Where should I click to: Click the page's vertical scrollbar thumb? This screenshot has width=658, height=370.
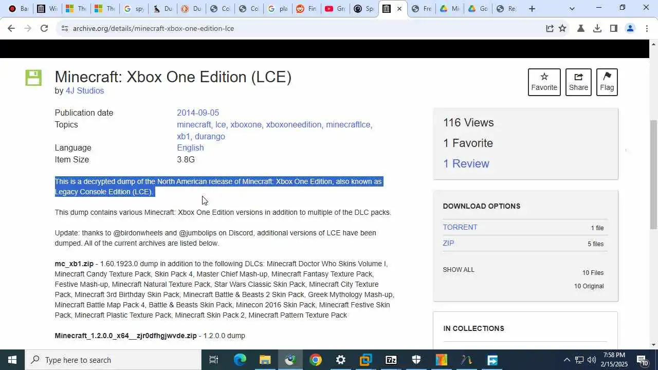[x=653, y=175]
